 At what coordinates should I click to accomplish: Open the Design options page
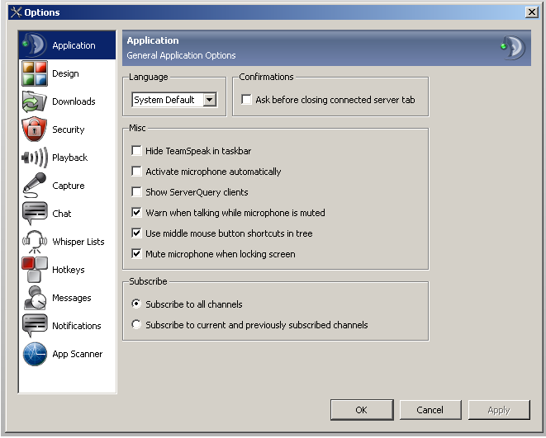(x=65, y=73)
